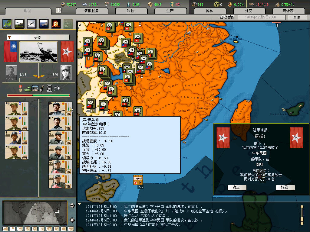Click the battle photograph of soldiers
This screenshot has width=310, height=232.
point(38,52)
